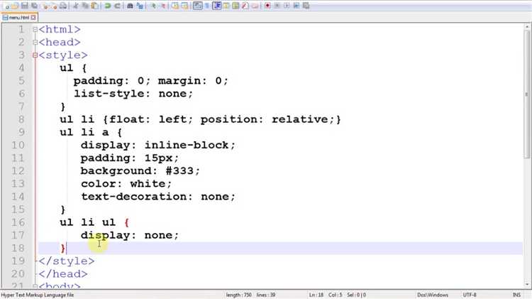This screenshot has height=299, width=532.
Task: Click the macro Playback icon
Action: click(287, 6)
